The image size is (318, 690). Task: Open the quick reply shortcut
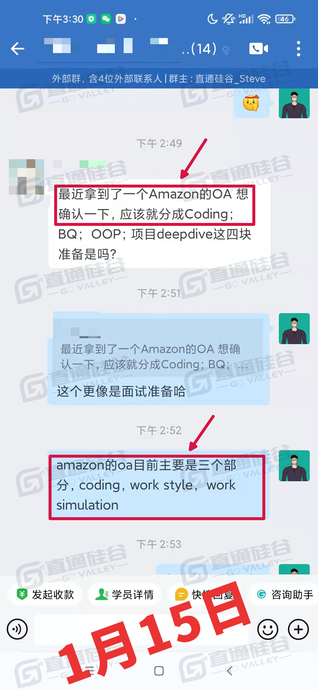coord(204,594)
